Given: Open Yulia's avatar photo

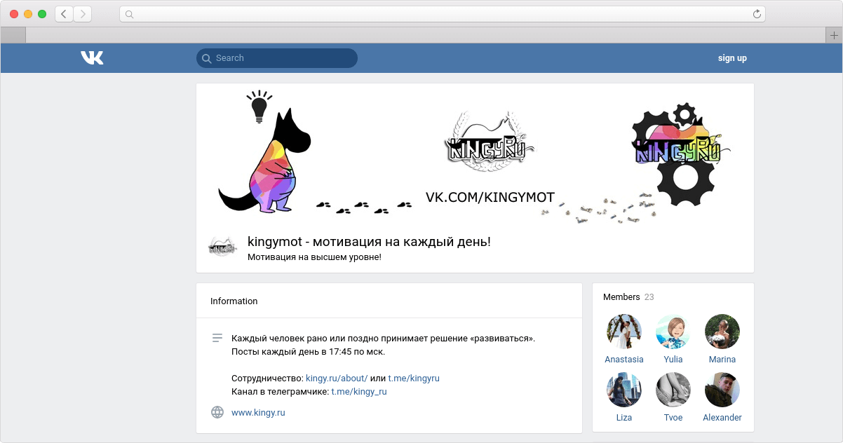Looking at the screenshot, I should (673, 332).
